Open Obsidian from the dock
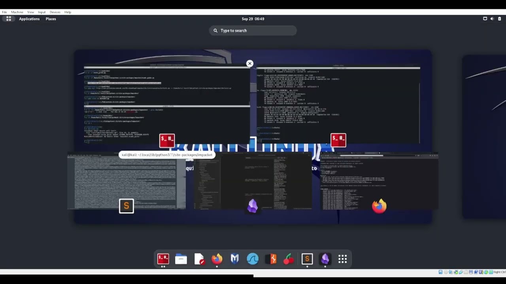 [x=325, y=259]
